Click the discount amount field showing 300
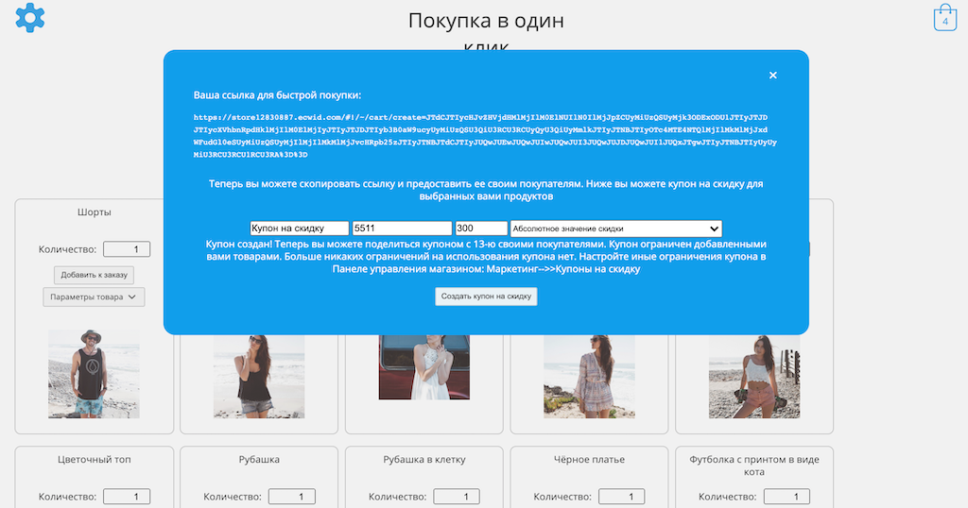The width and height of the screenshot is (968, 508). pos(480,229)
